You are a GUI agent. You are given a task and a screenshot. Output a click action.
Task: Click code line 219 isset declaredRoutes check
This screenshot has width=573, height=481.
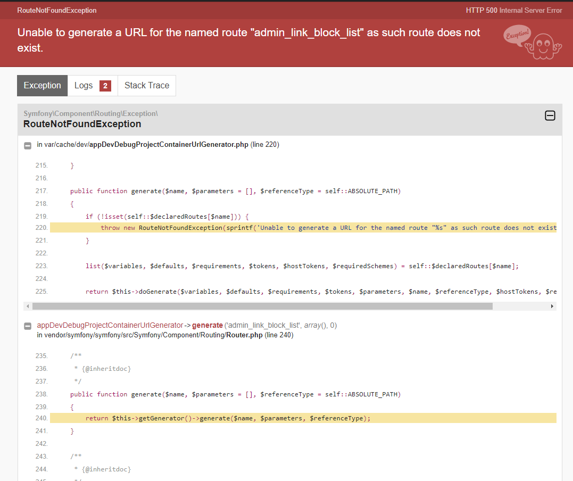[x=167, y=217]
